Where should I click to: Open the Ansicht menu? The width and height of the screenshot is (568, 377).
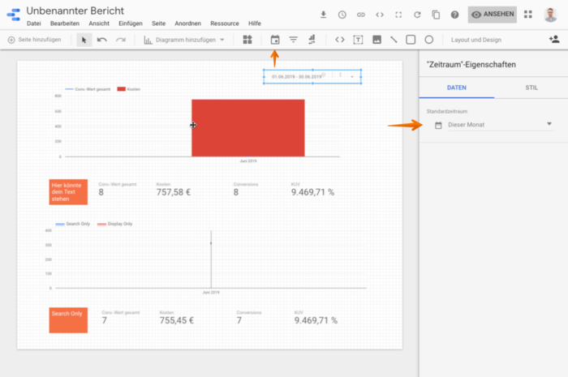(99, 24)
